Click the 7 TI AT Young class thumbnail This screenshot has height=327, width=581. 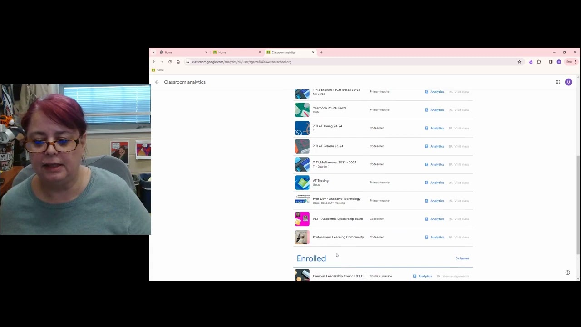[x=302, y=128]
